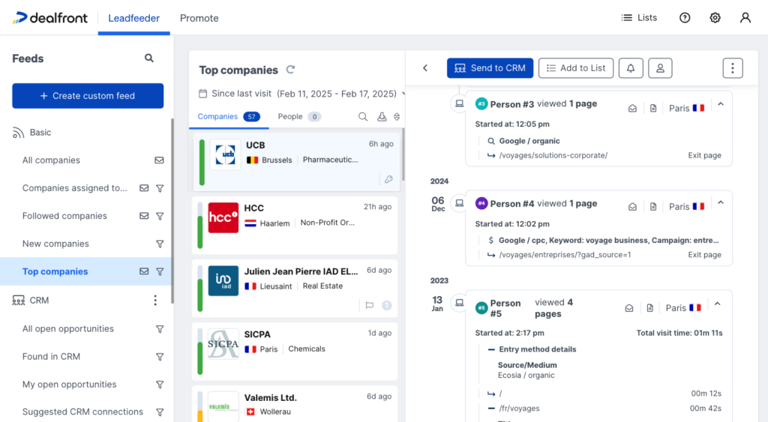Click the sort order icon in company list
Image resolution: width=768 pixels, height=422 pixels.
[x=397, y=116]
